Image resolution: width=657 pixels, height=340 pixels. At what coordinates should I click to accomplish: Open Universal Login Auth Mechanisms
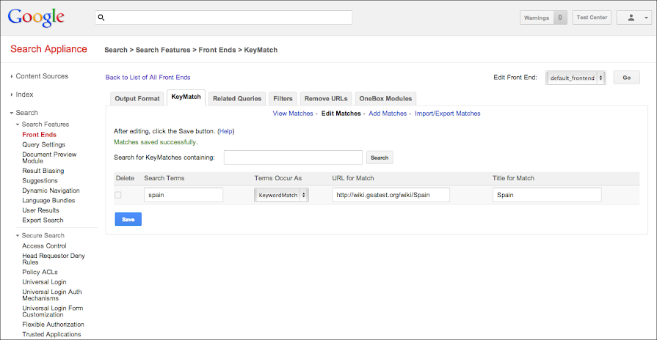coord(52,295)
